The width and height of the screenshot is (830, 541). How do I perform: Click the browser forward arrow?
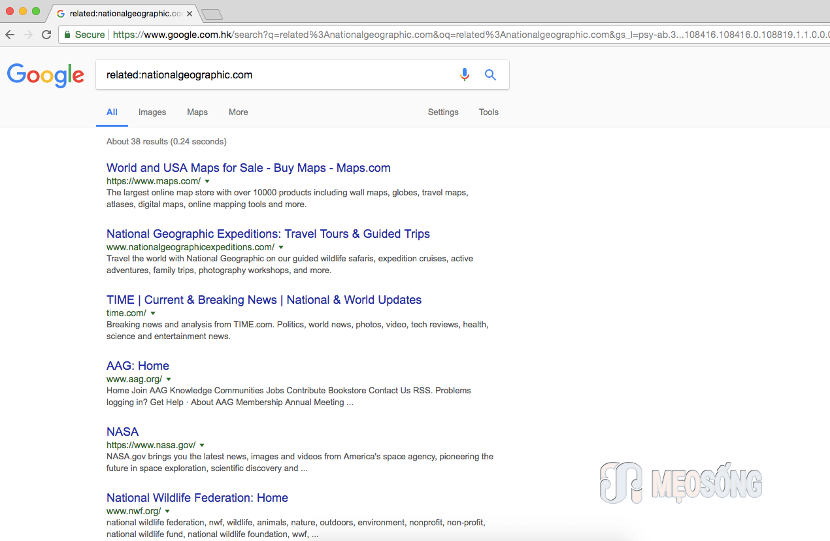click(x=28, y=35)
